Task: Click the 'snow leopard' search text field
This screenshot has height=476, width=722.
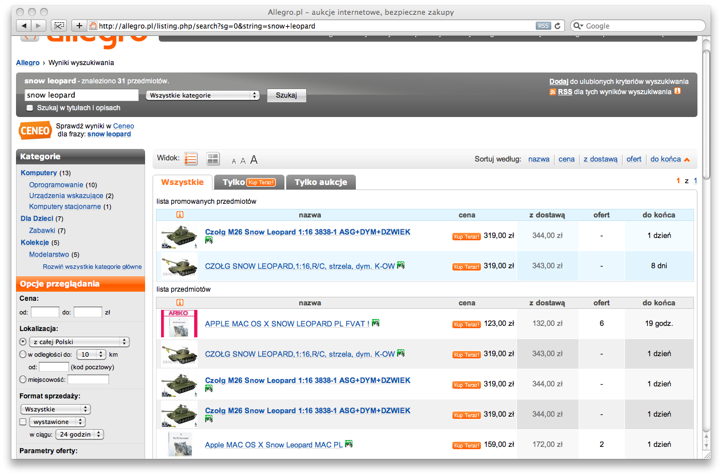Action: [x=82, y=95]
